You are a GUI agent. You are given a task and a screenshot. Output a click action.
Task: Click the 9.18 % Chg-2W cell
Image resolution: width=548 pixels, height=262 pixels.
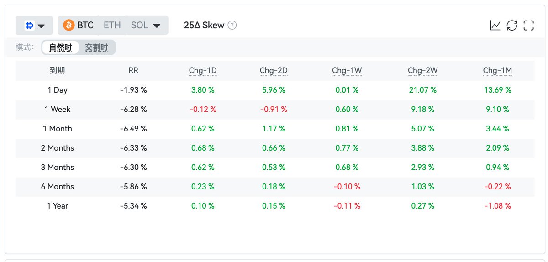pyautogui.click(x=423, y=110)
